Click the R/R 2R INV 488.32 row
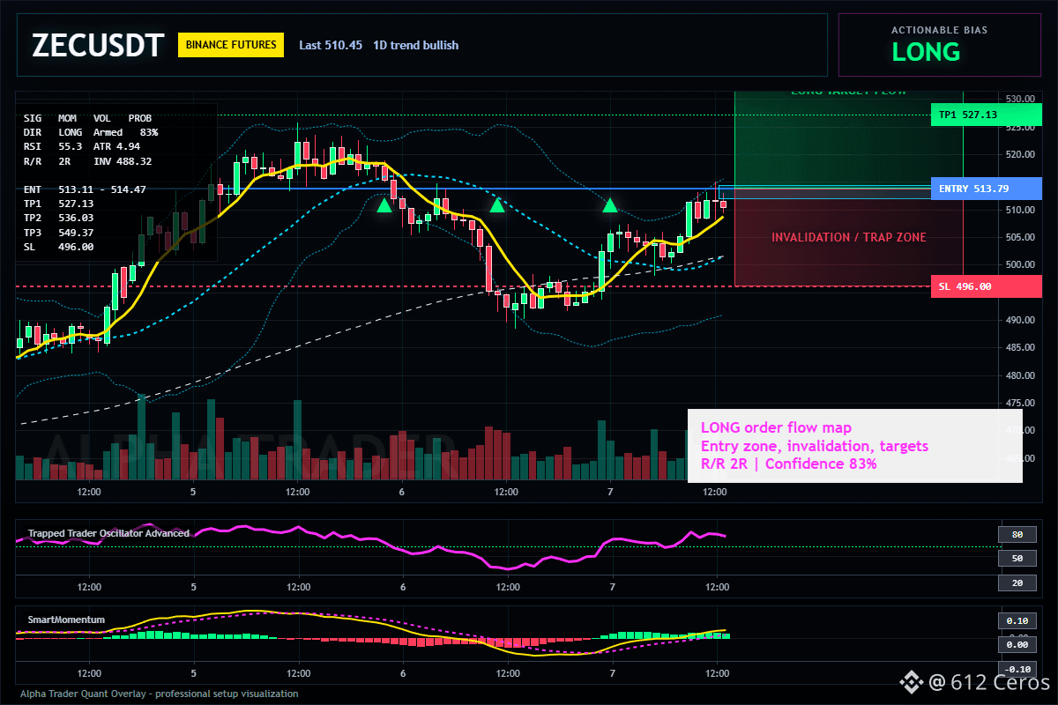 coord(87,161)
